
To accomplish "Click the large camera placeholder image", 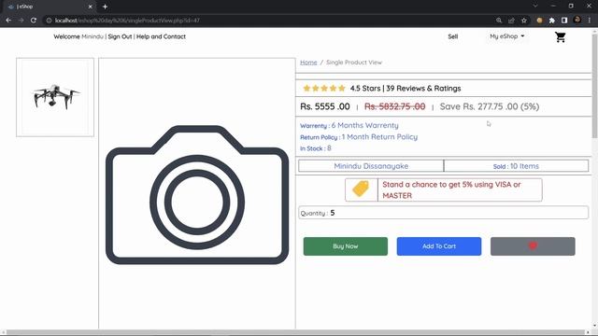I will pyautogui.click(x=197, y=194).
